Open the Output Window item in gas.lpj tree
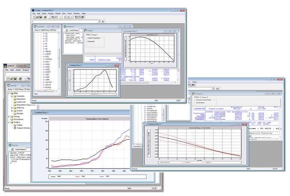Image resolution: width=290 pixels, height=196 pixels. [x=22, y=128]
